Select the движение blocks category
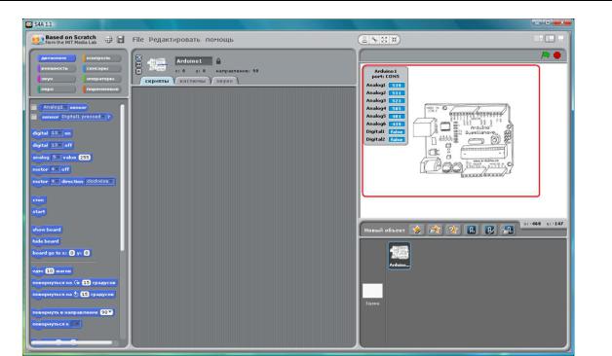Screen dimensions: 612x356 (x=57, y=58)
